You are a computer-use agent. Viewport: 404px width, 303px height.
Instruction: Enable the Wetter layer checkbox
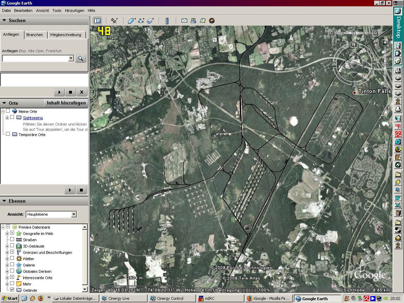[12, 258]
